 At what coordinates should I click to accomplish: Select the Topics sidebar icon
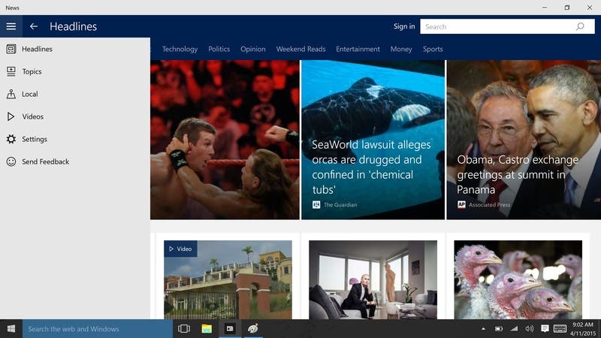(11, 71)
